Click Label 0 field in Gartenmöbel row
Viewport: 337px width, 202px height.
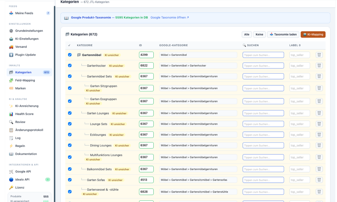point(300,55)
